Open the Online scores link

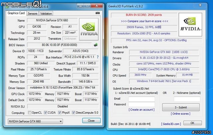(x=180, y=114)
